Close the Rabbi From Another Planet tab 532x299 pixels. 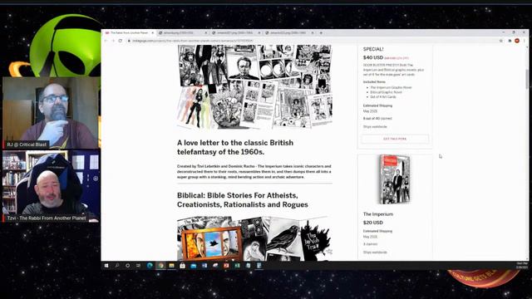(152, 33)
